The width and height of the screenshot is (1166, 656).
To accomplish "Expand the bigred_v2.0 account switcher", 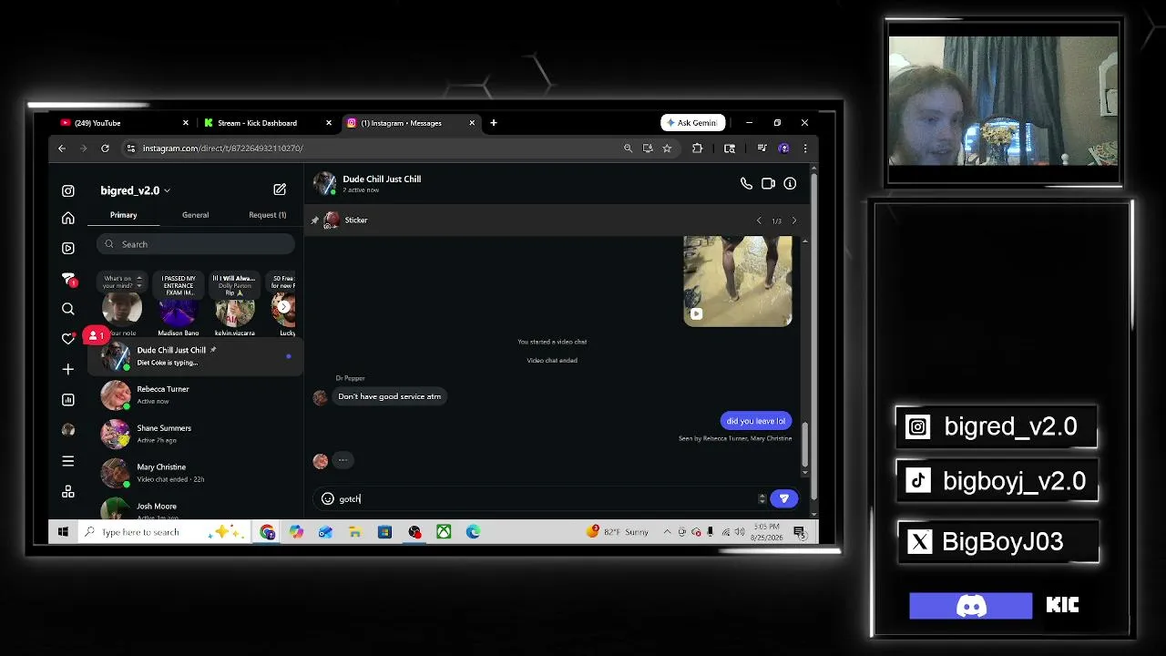I will (135, 190).
